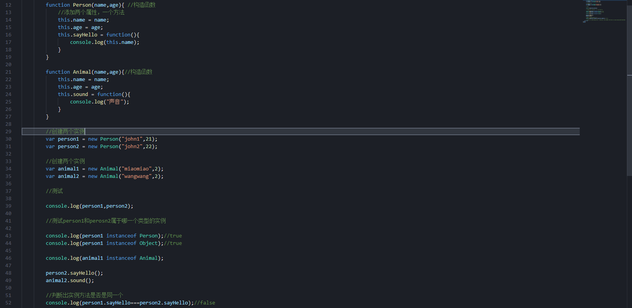This screenshot has width=632, height=308.
Task: Click the minimap code preview
Action: point(604,11)
